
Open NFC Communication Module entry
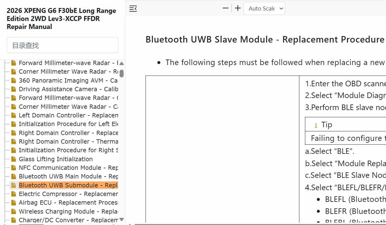click(x=68, y=168)
